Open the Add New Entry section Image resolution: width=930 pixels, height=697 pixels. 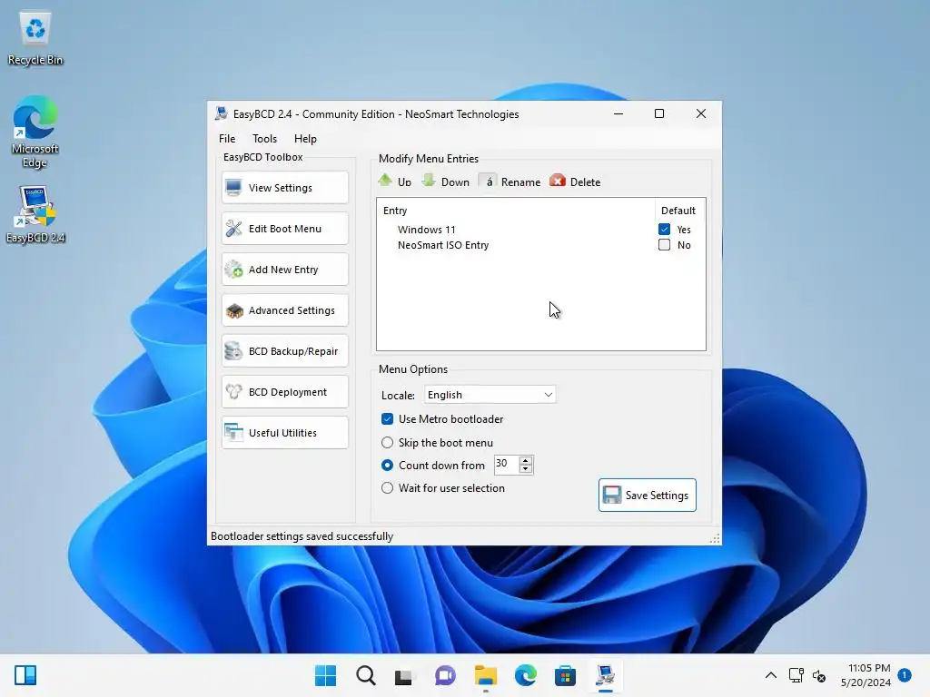point(284,270)
